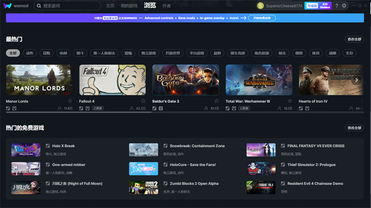This screenshot has height=208, width=371.
Task: Click the 专业版 badge button
Action: 312,6
